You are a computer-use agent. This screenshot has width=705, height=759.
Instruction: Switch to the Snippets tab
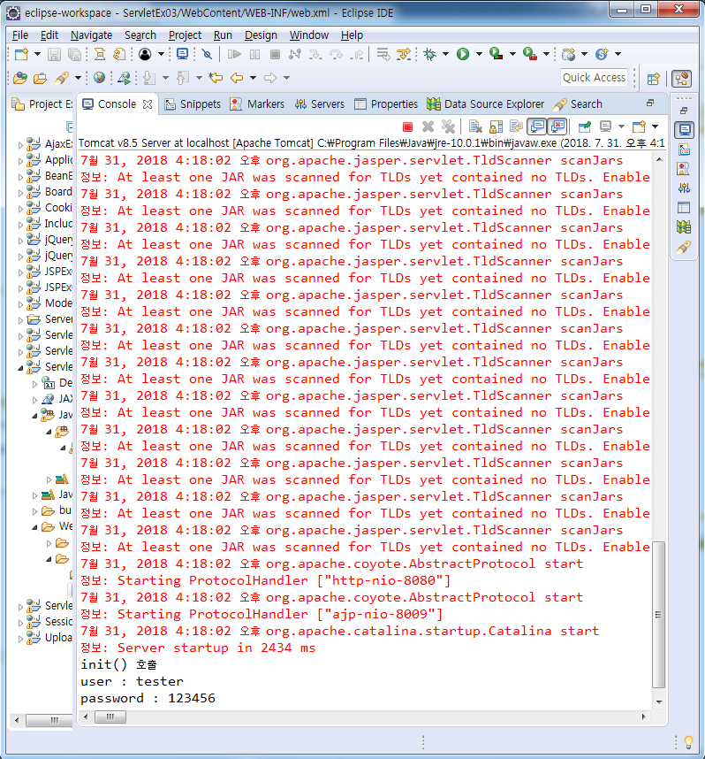click(x=193, y=104)
